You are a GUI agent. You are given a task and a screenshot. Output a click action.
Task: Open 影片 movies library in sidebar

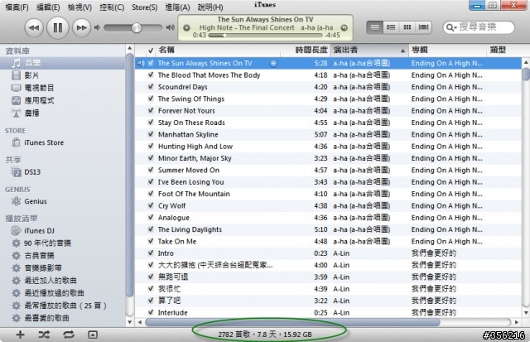pos(63,75)
